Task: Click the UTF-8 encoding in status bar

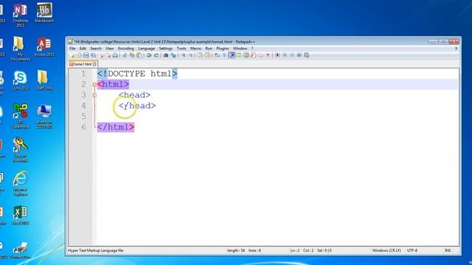Action: click(412, 250)
